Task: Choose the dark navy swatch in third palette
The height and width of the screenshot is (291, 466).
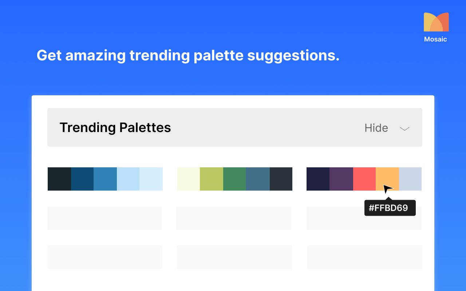Action: (x=318, y=179)
